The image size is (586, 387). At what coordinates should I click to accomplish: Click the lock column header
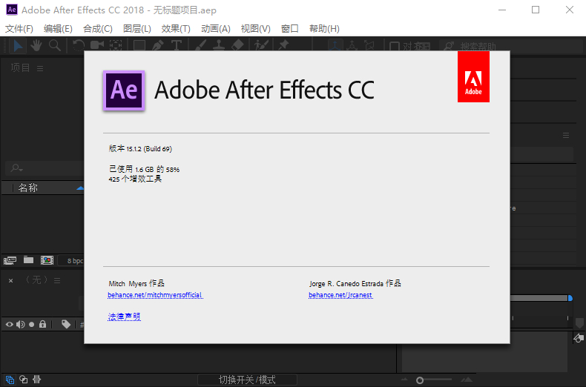click(x=42, y=324)
